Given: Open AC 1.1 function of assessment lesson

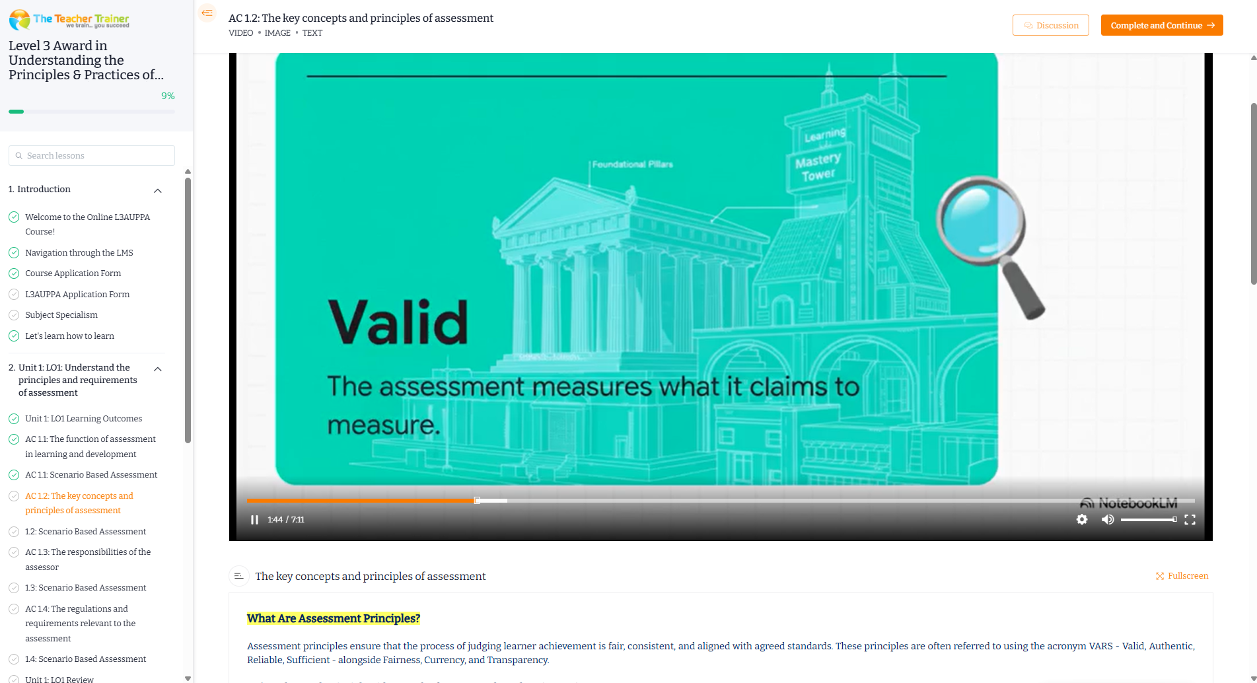Looking at the screenshot, I should click(x=90, y=447).
